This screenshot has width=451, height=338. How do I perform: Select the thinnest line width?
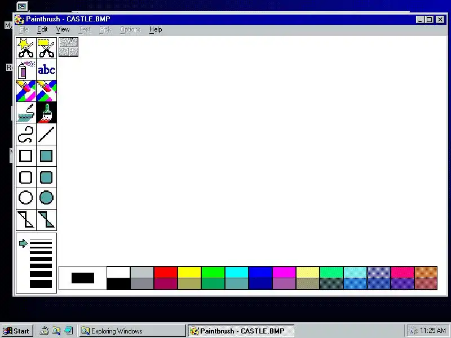pyautogui.click(x=41, y=239)
